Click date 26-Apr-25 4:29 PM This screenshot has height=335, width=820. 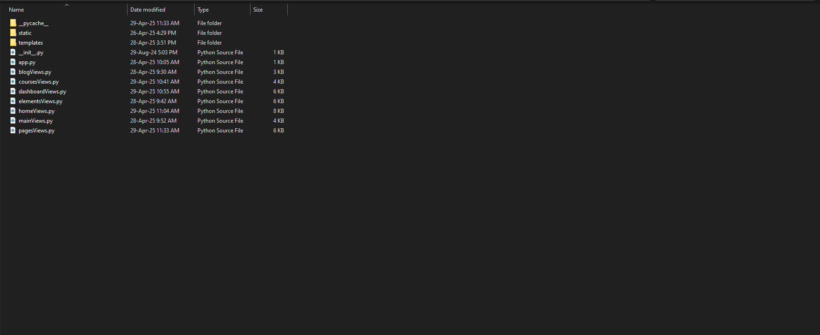coord(153,33)
